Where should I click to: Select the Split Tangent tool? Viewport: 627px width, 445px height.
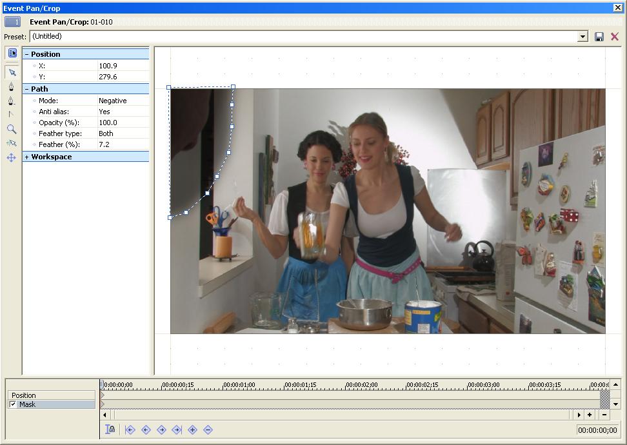point(12,115)
